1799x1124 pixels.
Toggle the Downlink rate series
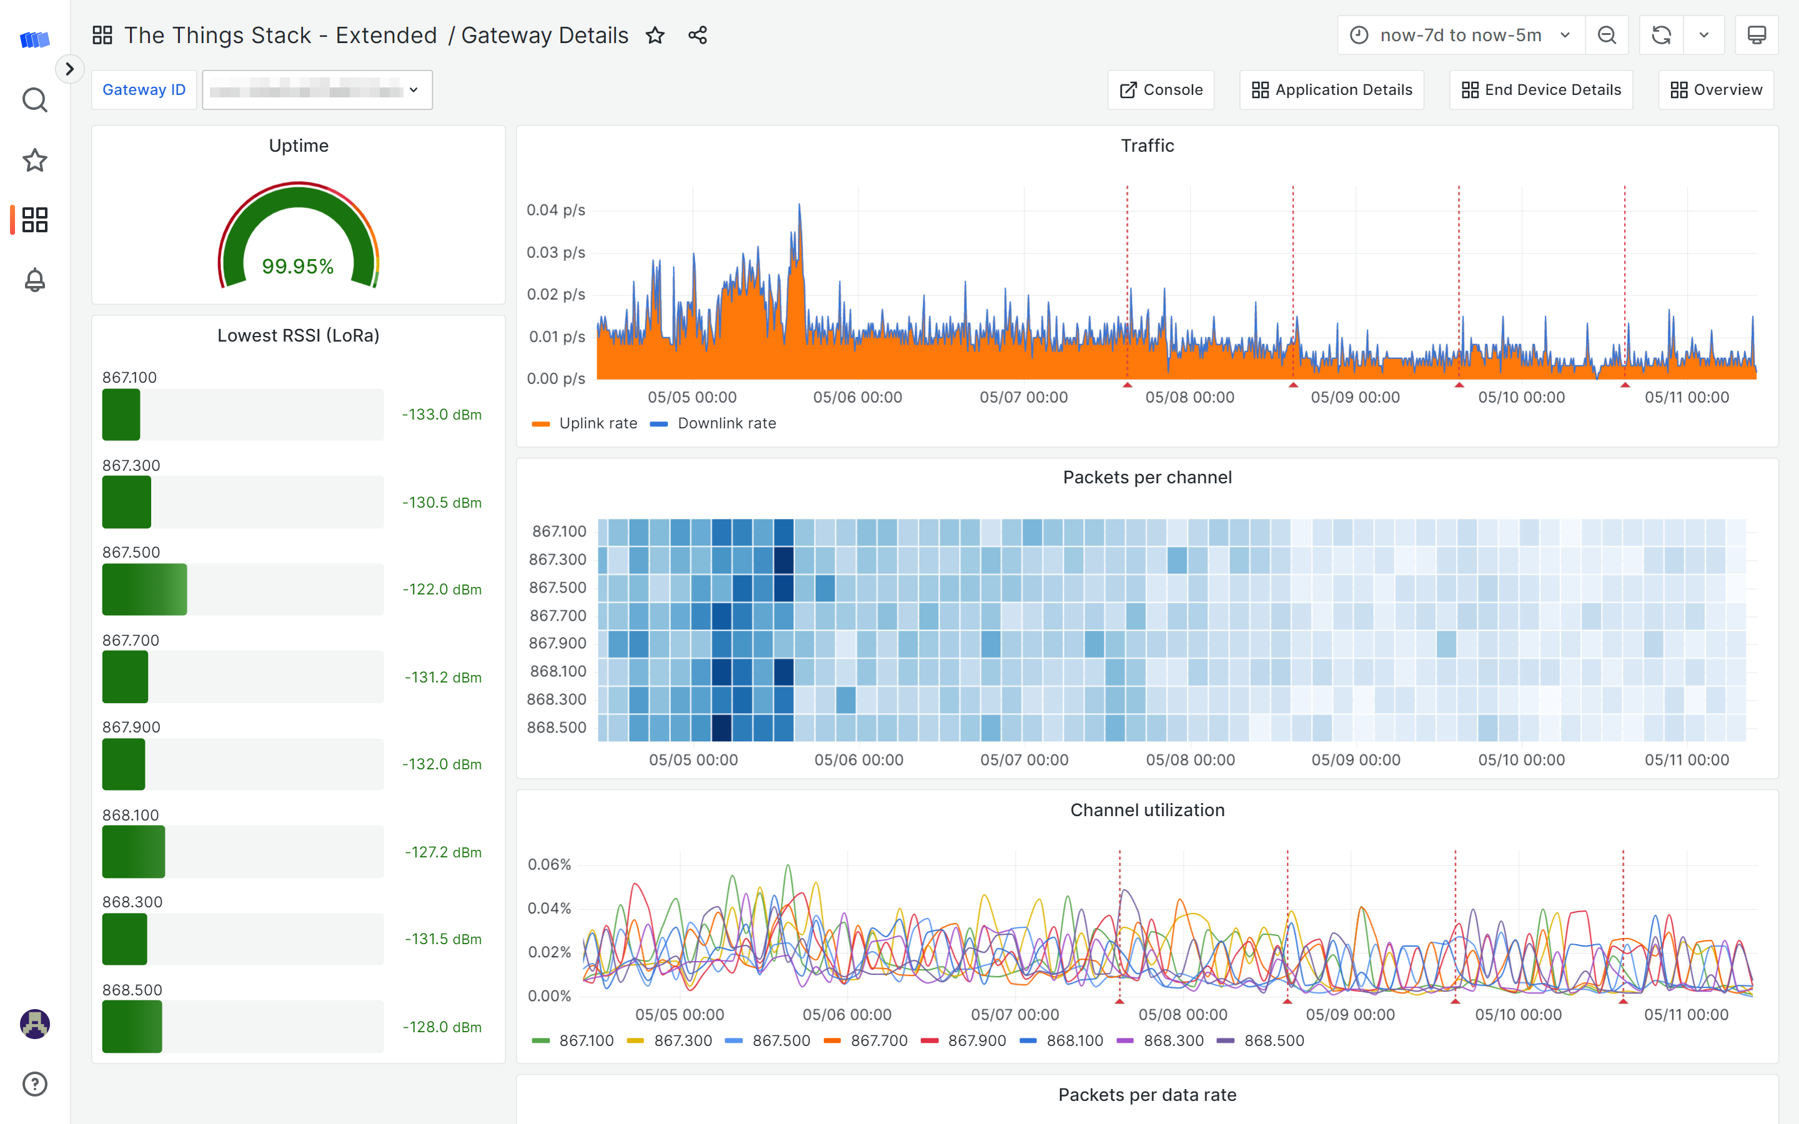pos(726,422)
